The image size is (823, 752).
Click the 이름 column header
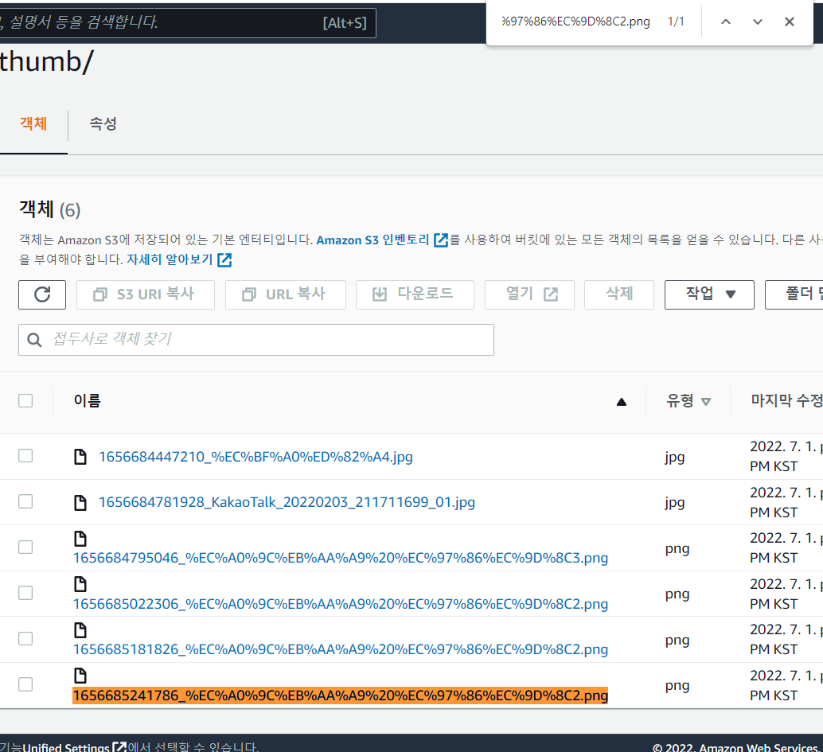pyautogui.click(x=87, y=401)
